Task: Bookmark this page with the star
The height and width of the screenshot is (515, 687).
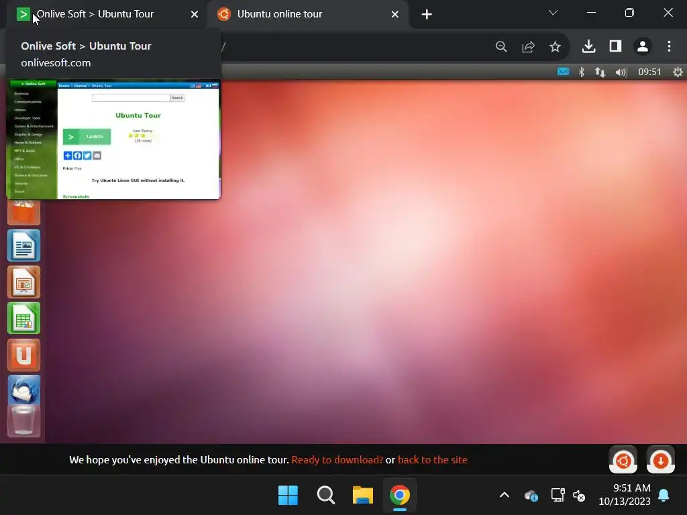Action: tap(555, 46)
